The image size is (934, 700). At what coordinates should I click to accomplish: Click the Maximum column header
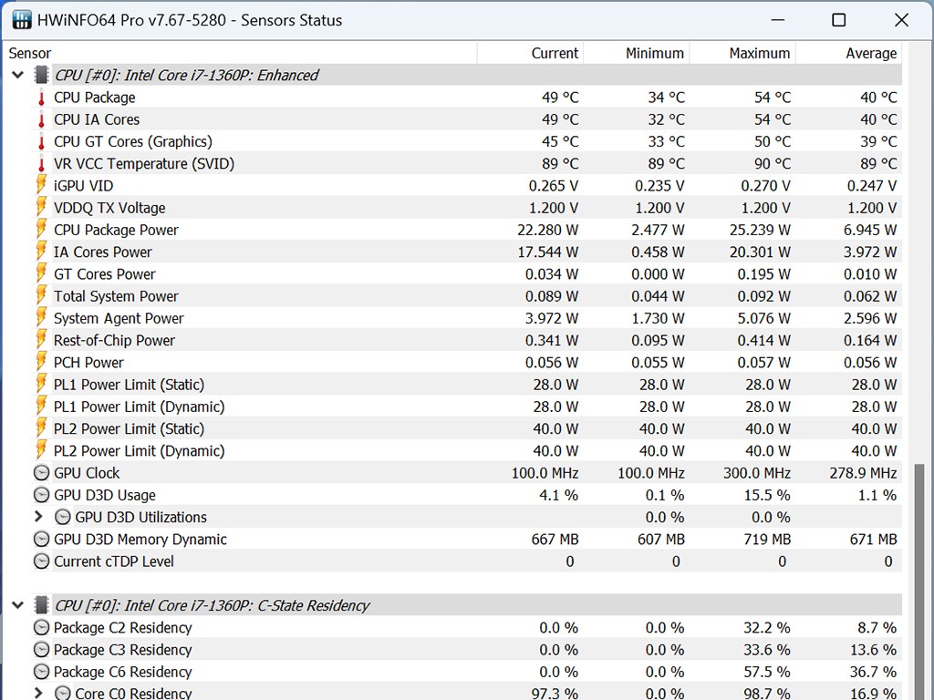[x=759, y=53]
